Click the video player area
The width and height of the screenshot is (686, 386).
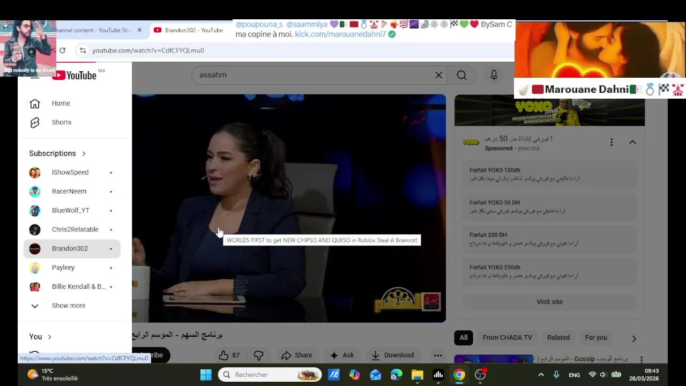289,209
